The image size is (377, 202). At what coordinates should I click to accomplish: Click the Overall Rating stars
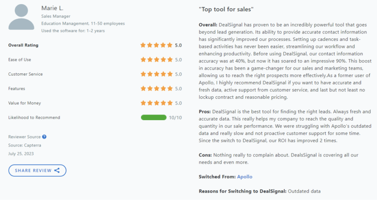[156, 45]
